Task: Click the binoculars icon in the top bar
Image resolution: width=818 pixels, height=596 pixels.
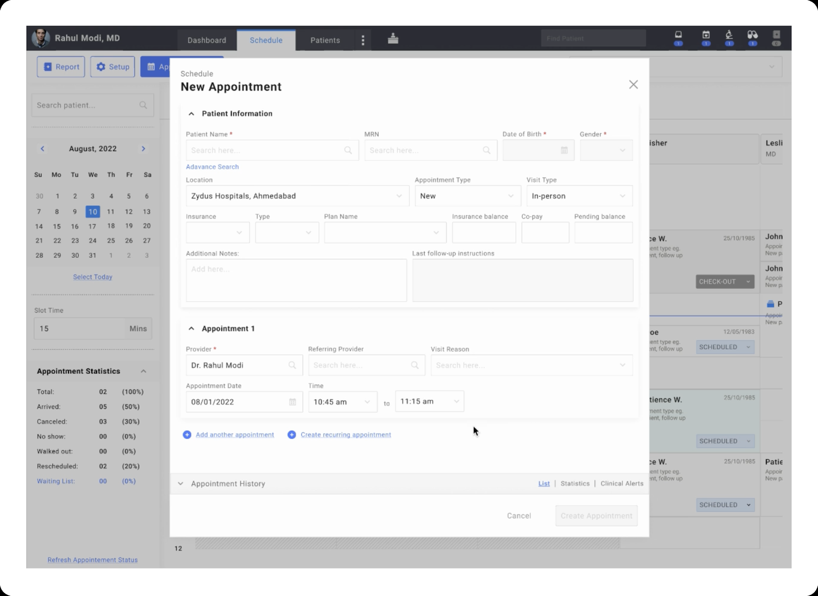Action: [753, 36]
